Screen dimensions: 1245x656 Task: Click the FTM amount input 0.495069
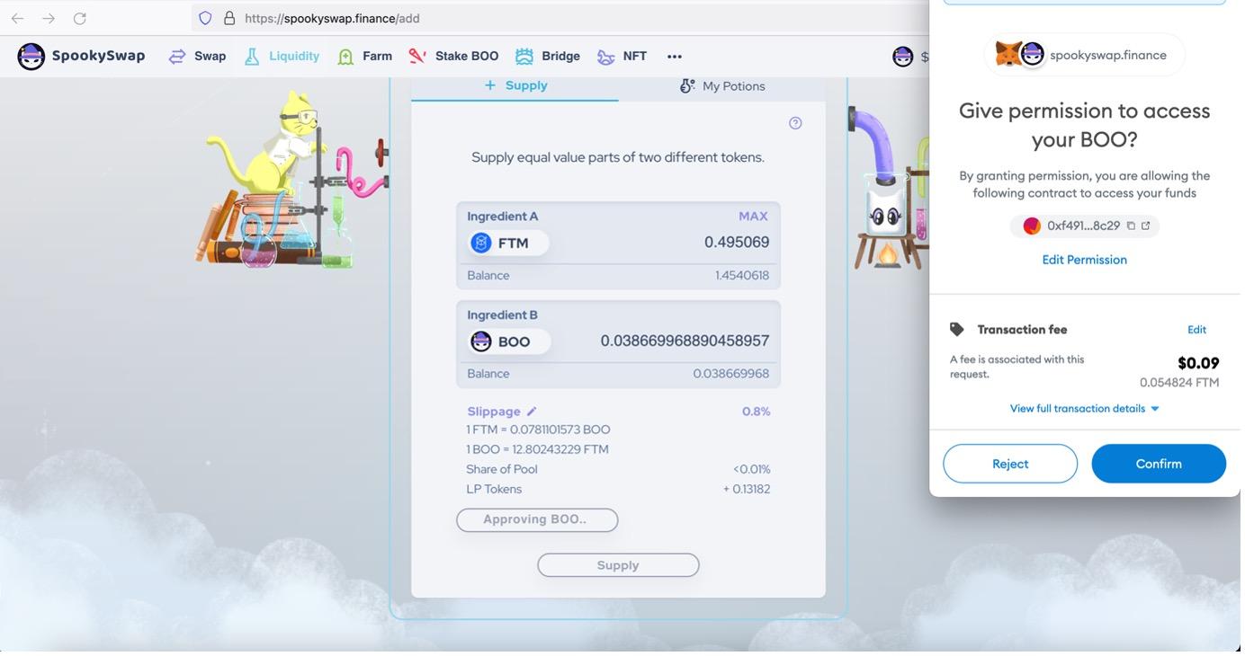point(737,243)
